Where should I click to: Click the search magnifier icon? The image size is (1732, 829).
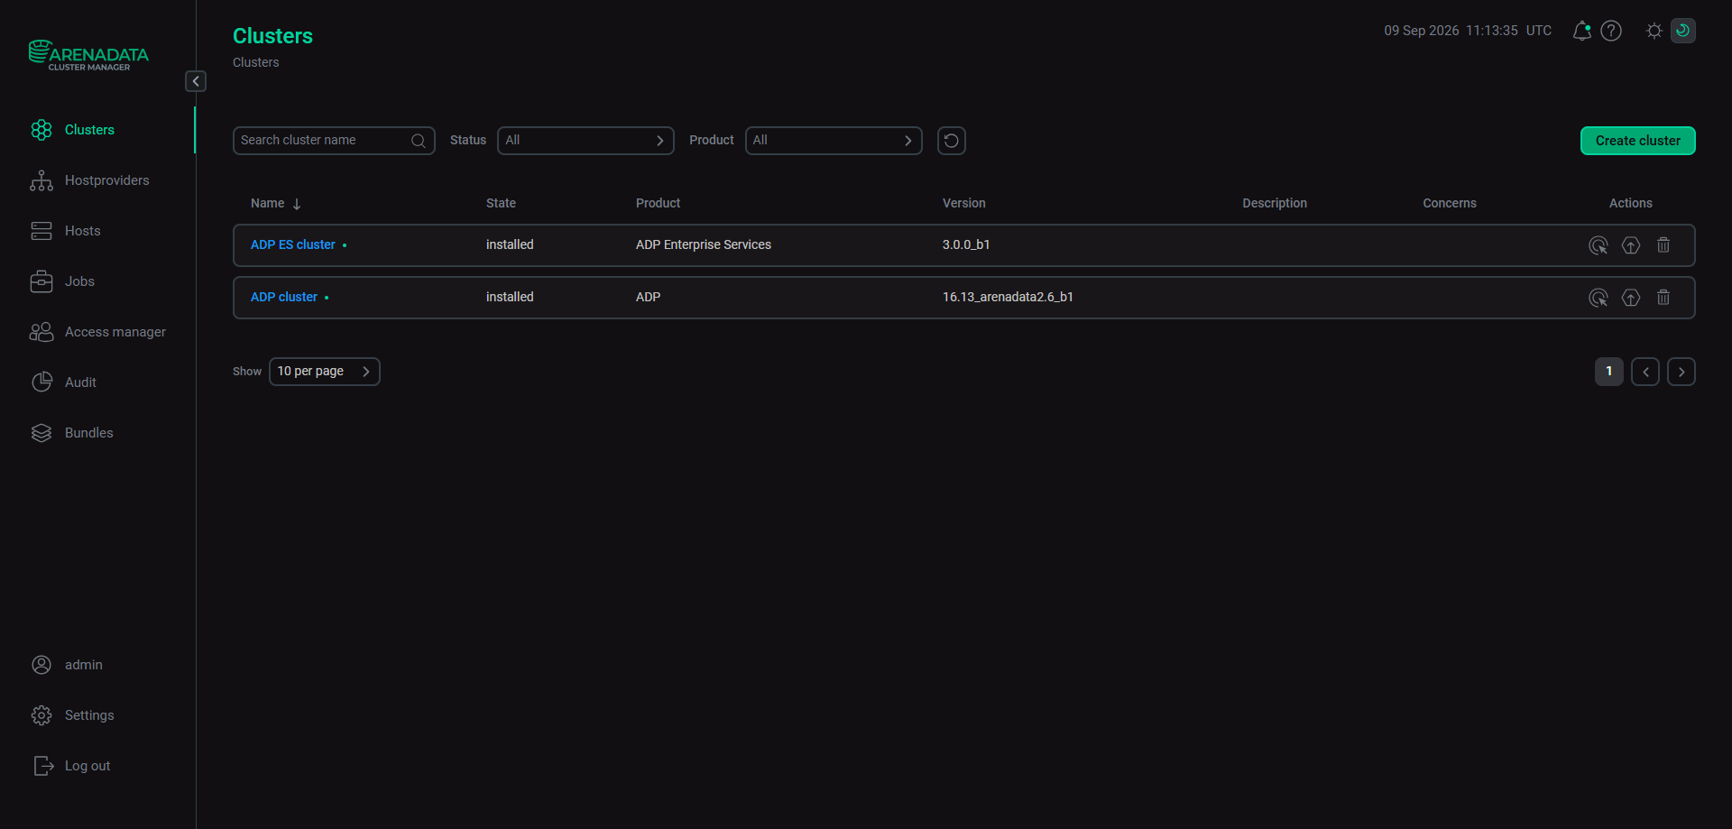[x=419, y=141]
